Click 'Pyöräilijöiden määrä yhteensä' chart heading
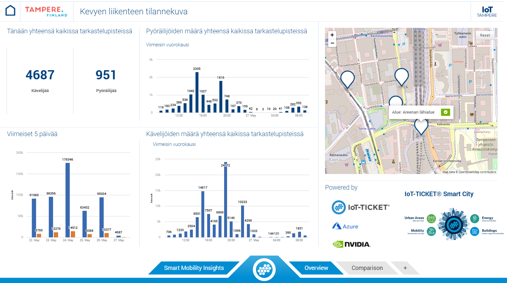Viewport: 507px width, 283px height. click(x=226, y=31)
